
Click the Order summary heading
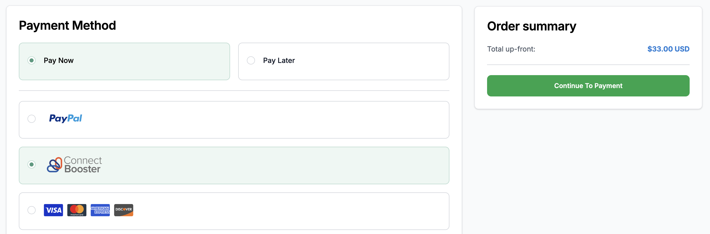click(532, 26)
